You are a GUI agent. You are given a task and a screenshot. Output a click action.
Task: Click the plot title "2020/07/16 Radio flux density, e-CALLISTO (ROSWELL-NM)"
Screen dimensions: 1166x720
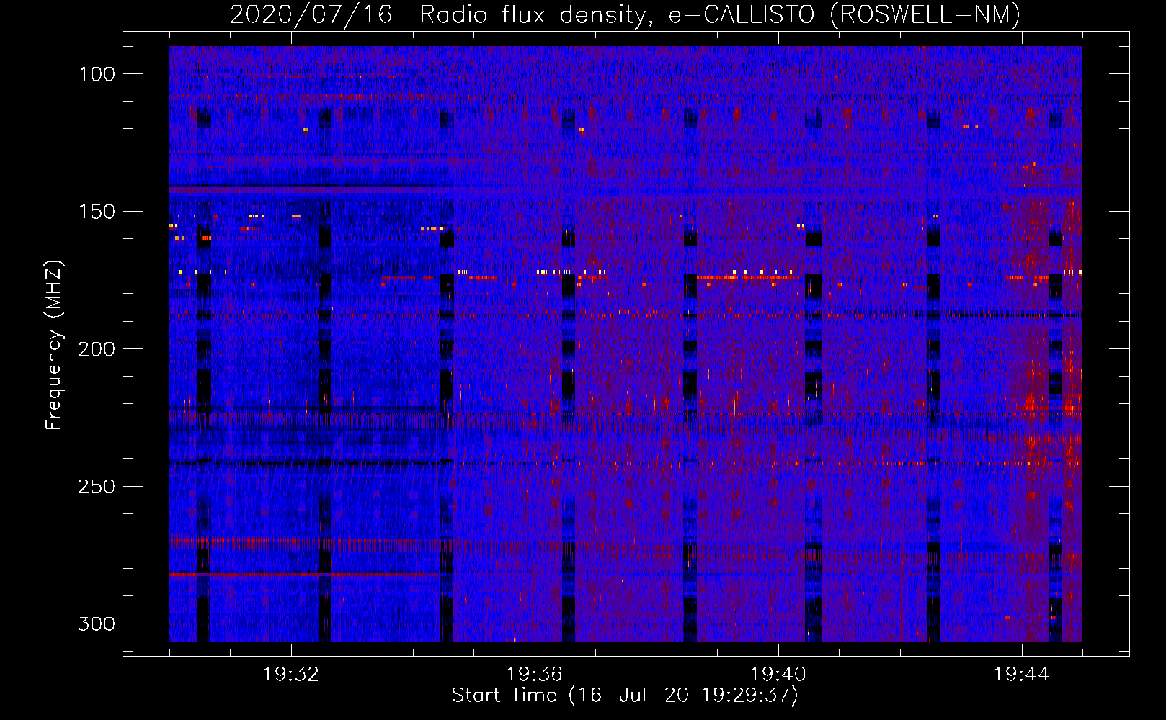pos(625,14)
